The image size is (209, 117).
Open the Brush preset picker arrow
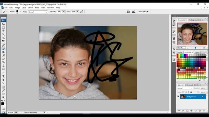pyautogui.click(x=20, y=12)
